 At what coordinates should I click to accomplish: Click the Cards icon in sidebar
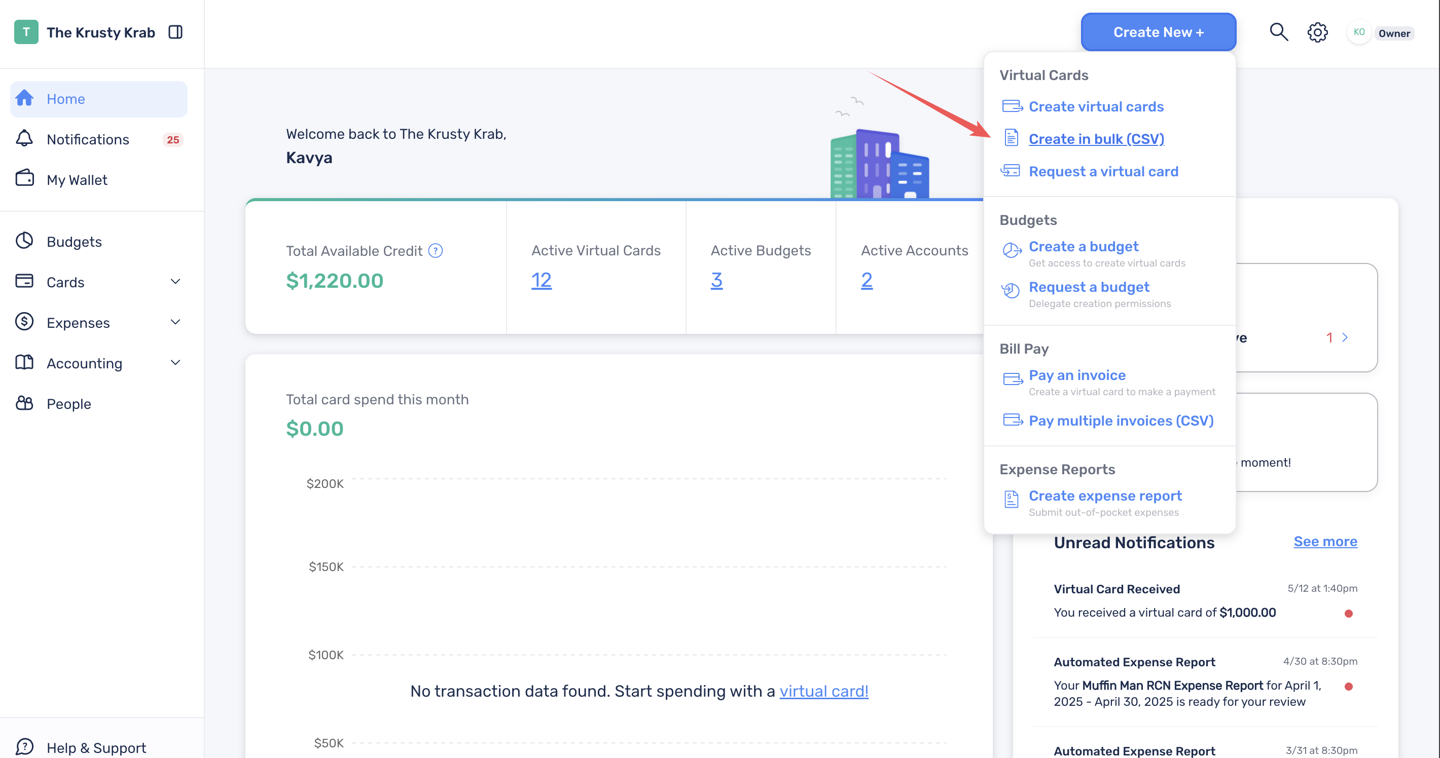[25, 281]
